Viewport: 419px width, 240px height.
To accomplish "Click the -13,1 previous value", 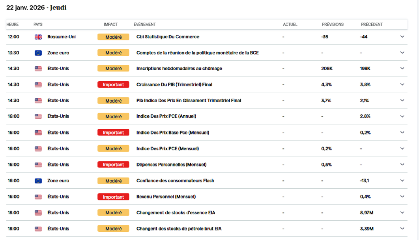I will click(x=364, y=181).
